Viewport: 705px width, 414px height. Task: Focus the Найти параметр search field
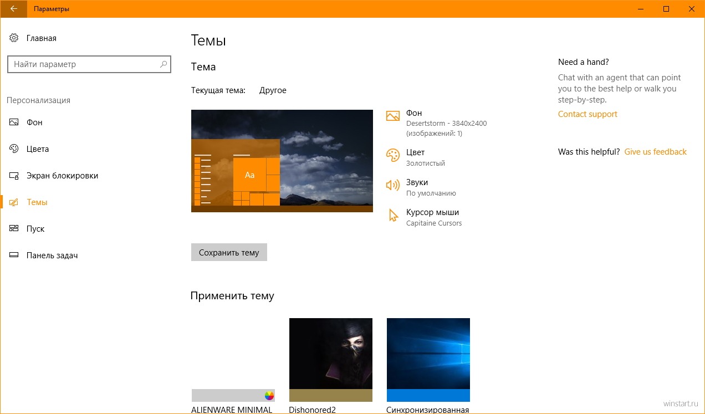click(x=89, y=64)
